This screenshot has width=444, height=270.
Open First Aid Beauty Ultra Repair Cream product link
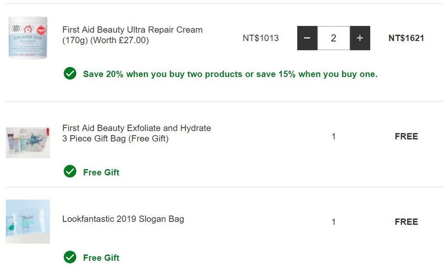(x=133, y=35)
